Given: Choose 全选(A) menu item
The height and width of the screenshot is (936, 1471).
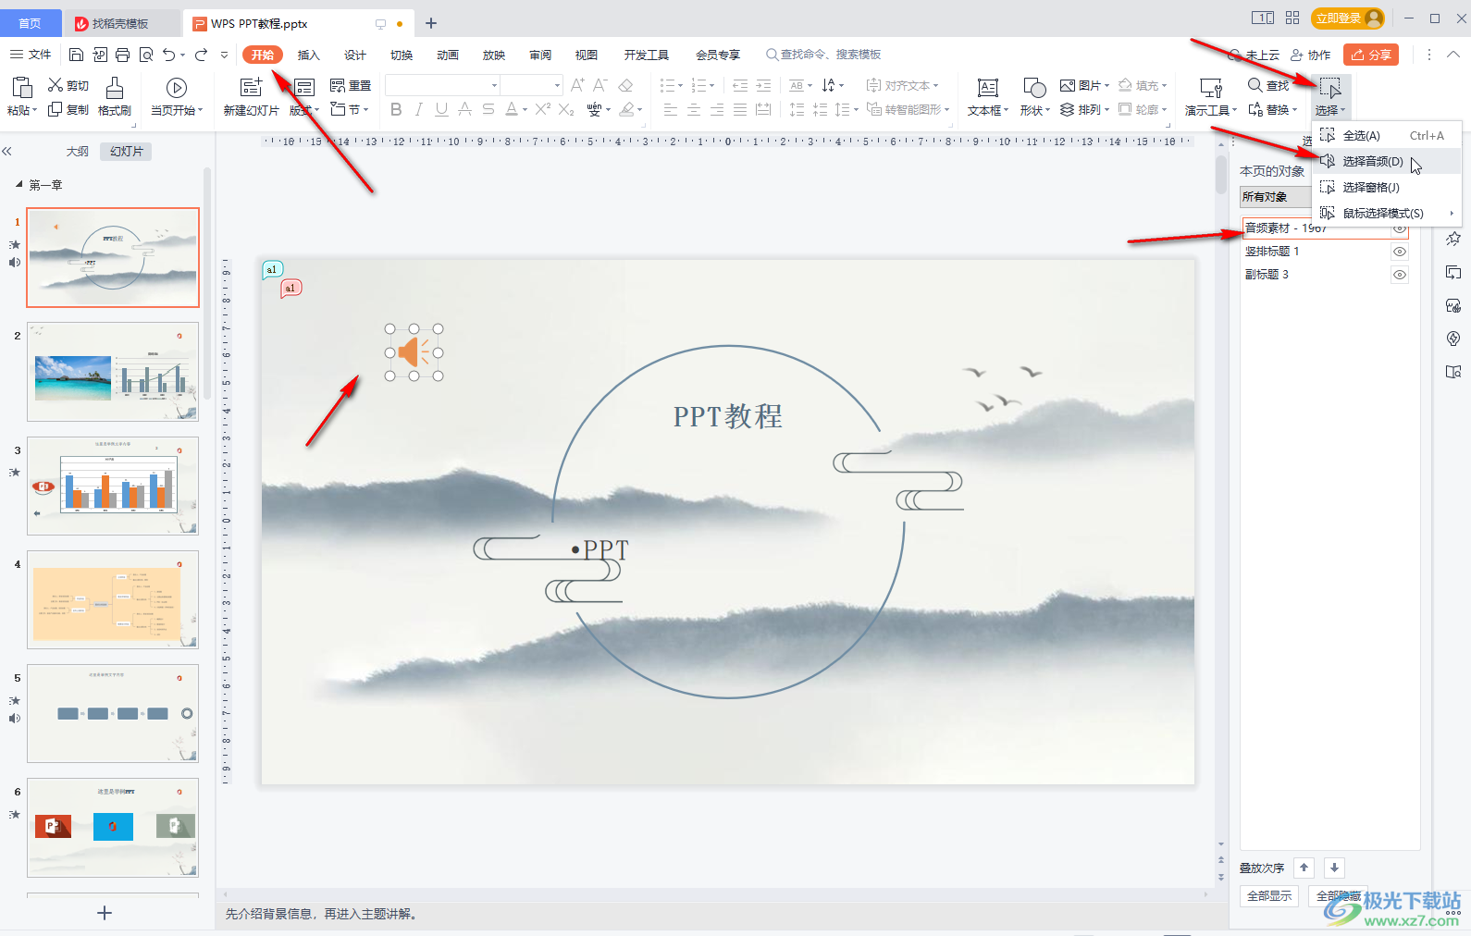Looking at the screenshot, I should (x=1386, y=136).
